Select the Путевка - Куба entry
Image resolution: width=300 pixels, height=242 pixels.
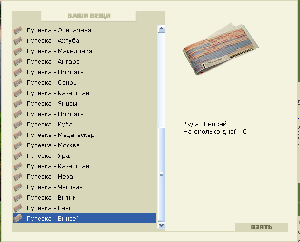pyautogui.click(x=85, y=125)
